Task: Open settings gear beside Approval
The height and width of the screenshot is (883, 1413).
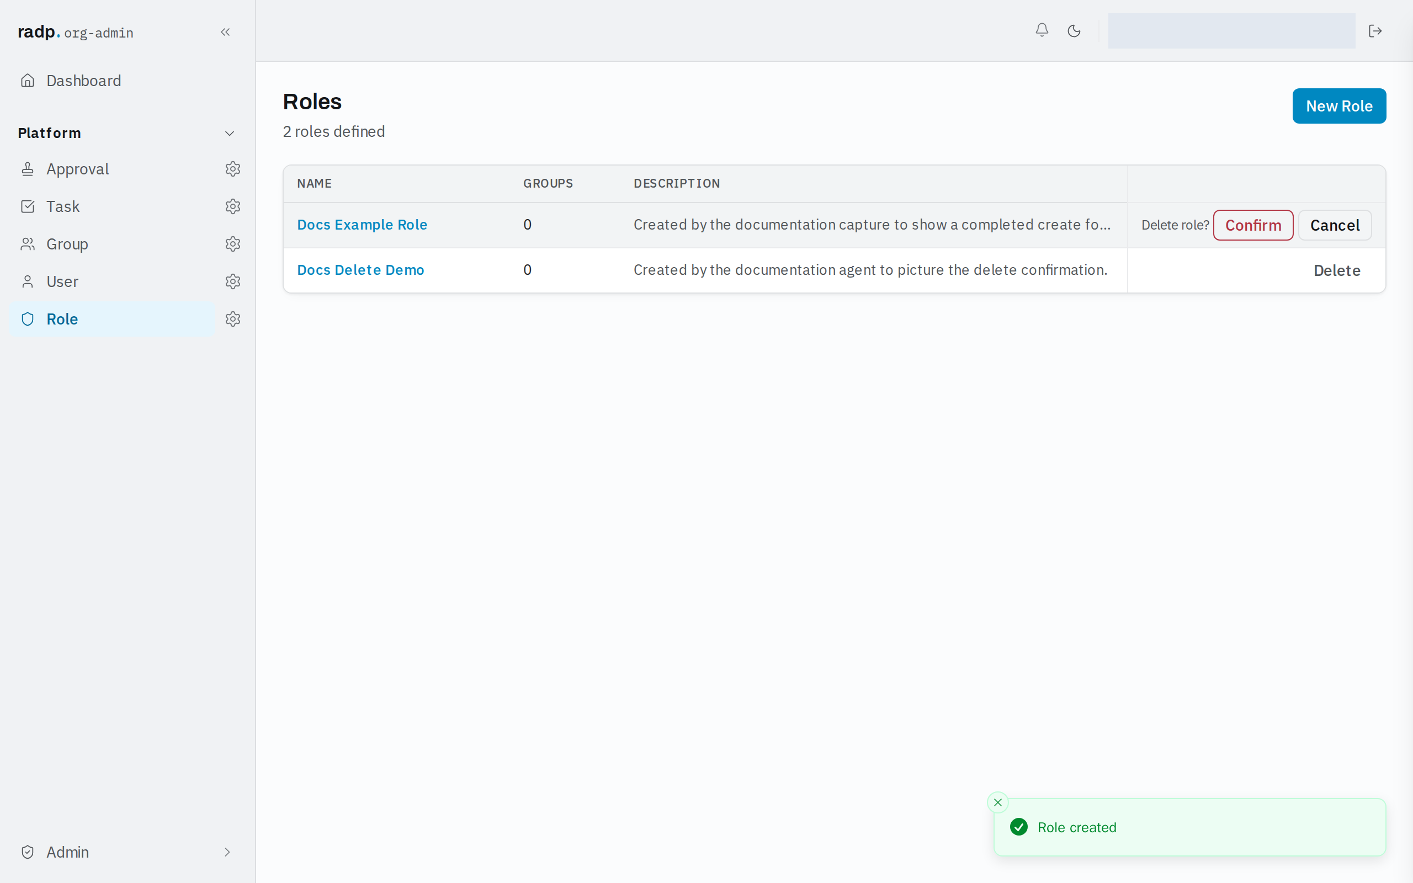Action: (233, 169)
